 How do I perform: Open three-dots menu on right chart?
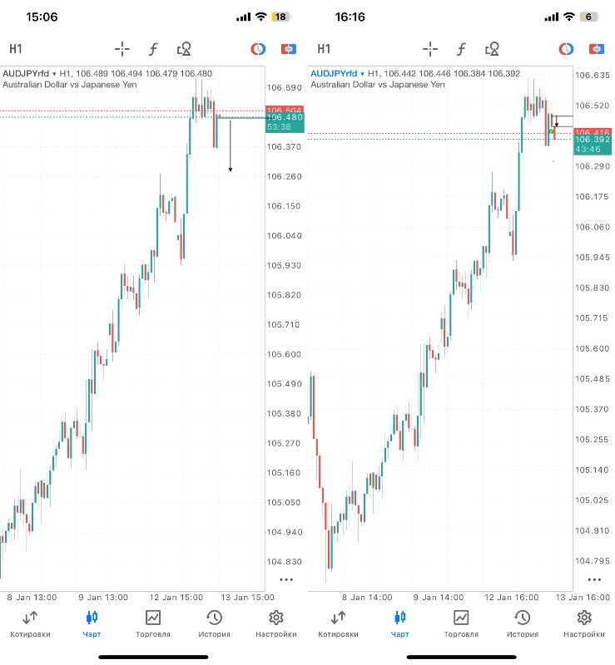click(x=593, y=579)
